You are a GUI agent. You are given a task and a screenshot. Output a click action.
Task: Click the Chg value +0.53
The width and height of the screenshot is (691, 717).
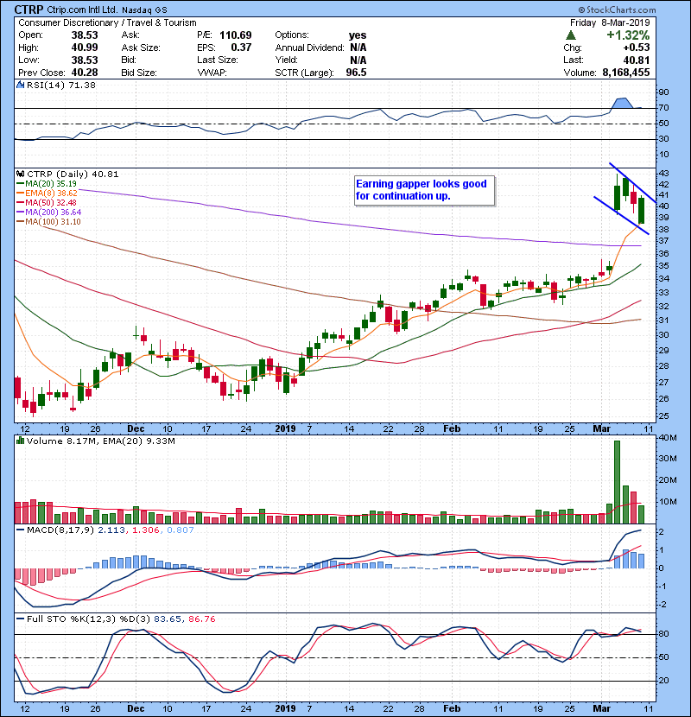click(636, 48)
